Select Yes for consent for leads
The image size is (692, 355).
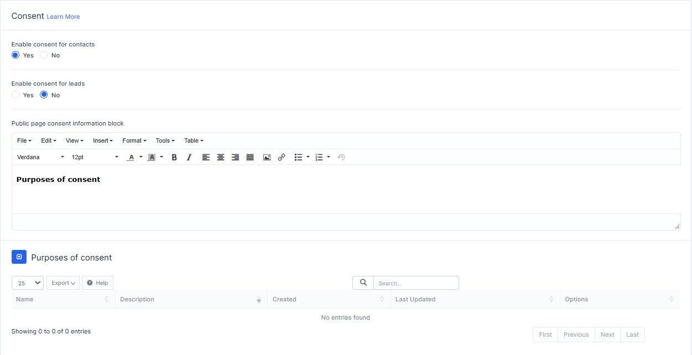click(15, 95)
